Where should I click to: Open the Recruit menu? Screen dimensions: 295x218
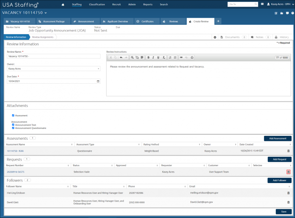pos(116,4)
